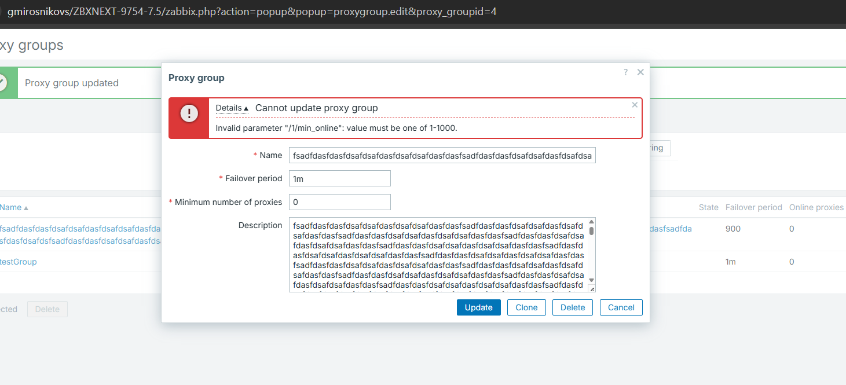846x385 pixels.
Task: Click the Clone button
Action: point(526,307)
